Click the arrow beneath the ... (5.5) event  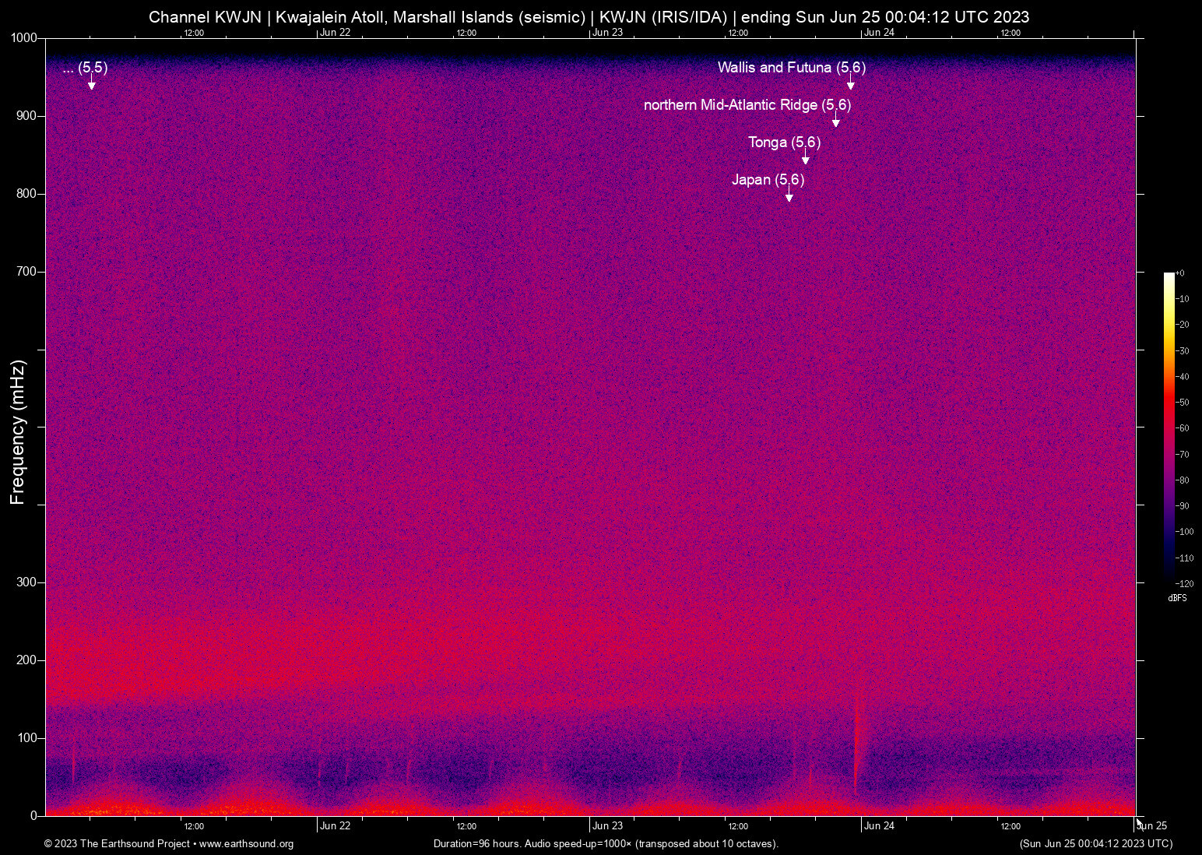(92, 84)
